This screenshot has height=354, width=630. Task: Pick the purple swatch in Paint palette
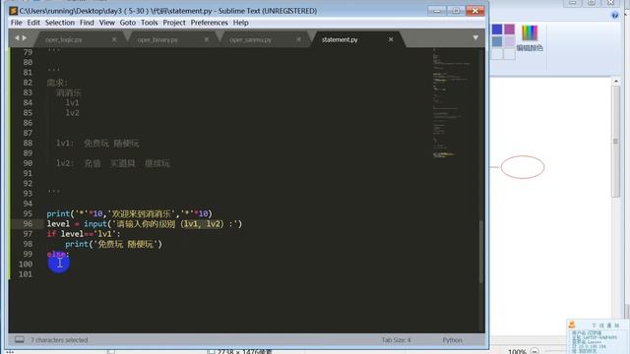(x=510, y=29)
